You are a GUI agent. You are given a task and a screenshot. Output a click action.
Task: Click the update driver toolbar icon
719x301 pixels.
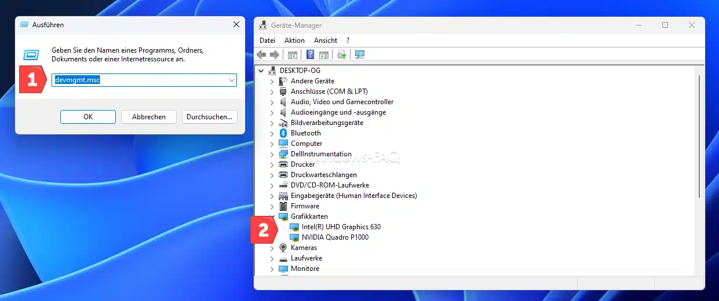pyautogui.click(x=341, y=55)
